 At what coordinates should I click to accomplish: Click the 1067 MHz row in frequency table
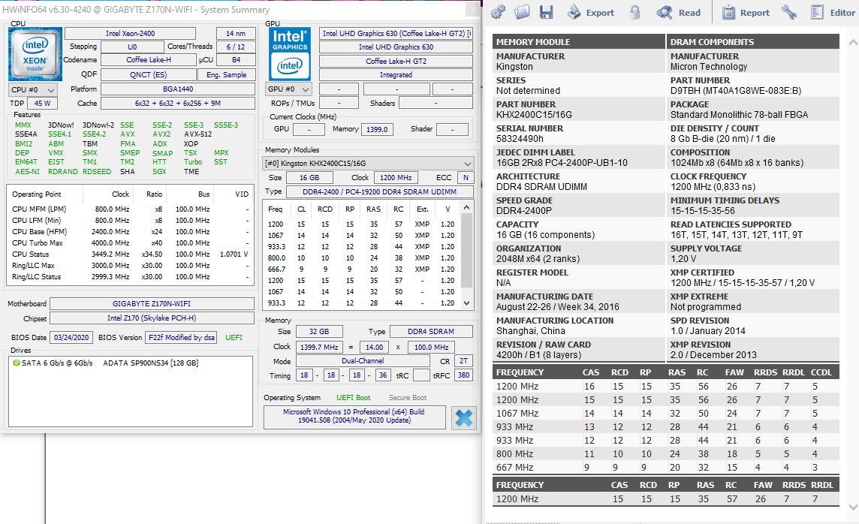[x=665, y=414]
